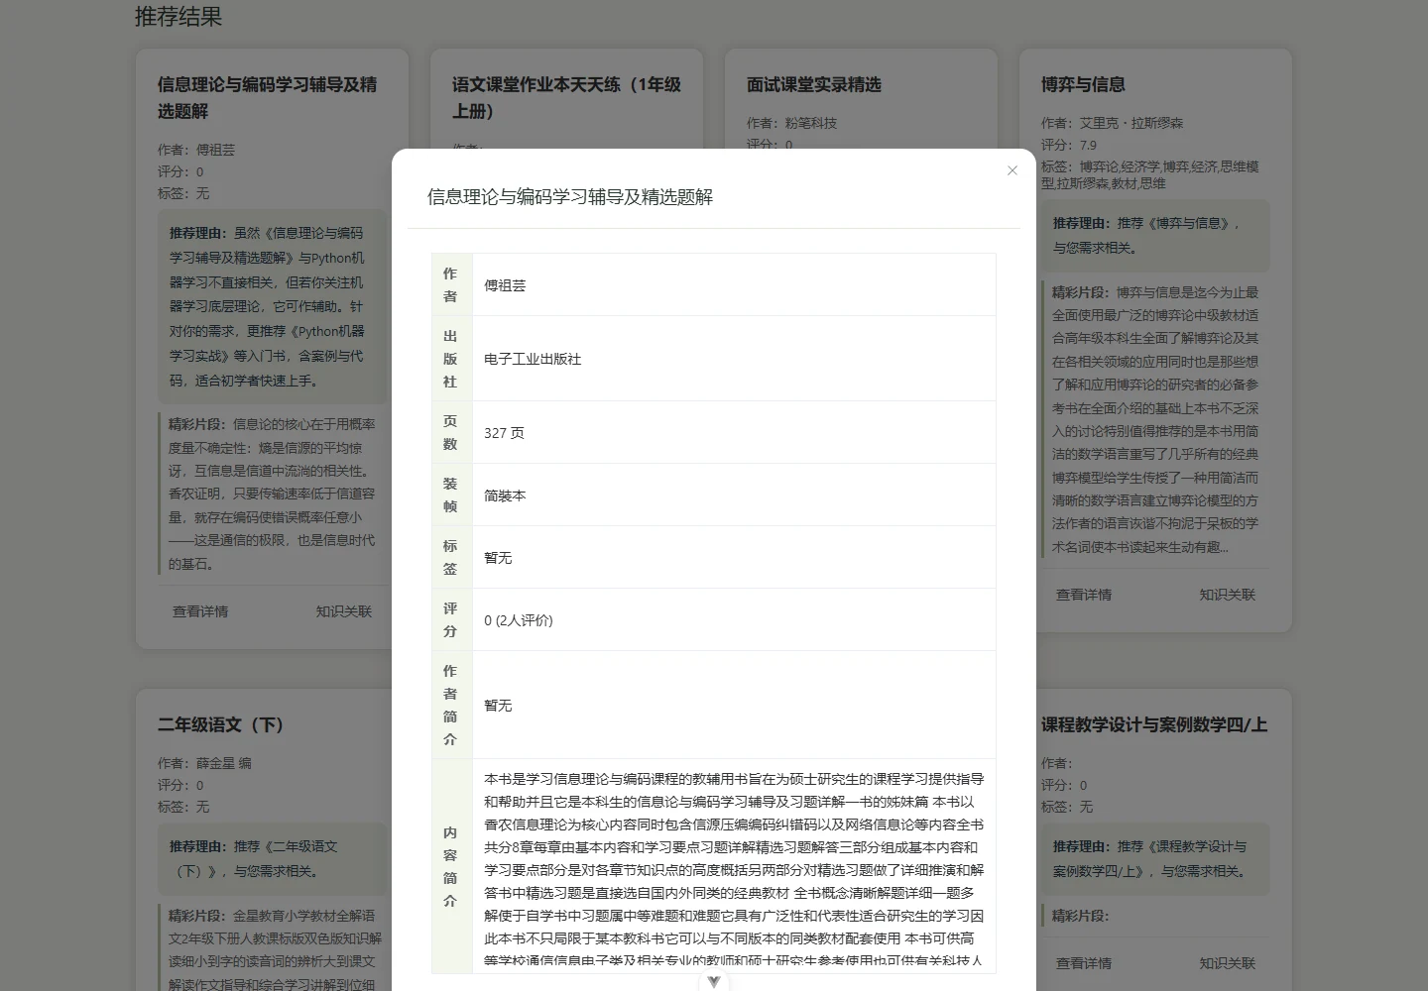1428x991 pixels.
Task: Click the author line 薛金星 编 on the 二年级语文 card
Action: point(204,763)
